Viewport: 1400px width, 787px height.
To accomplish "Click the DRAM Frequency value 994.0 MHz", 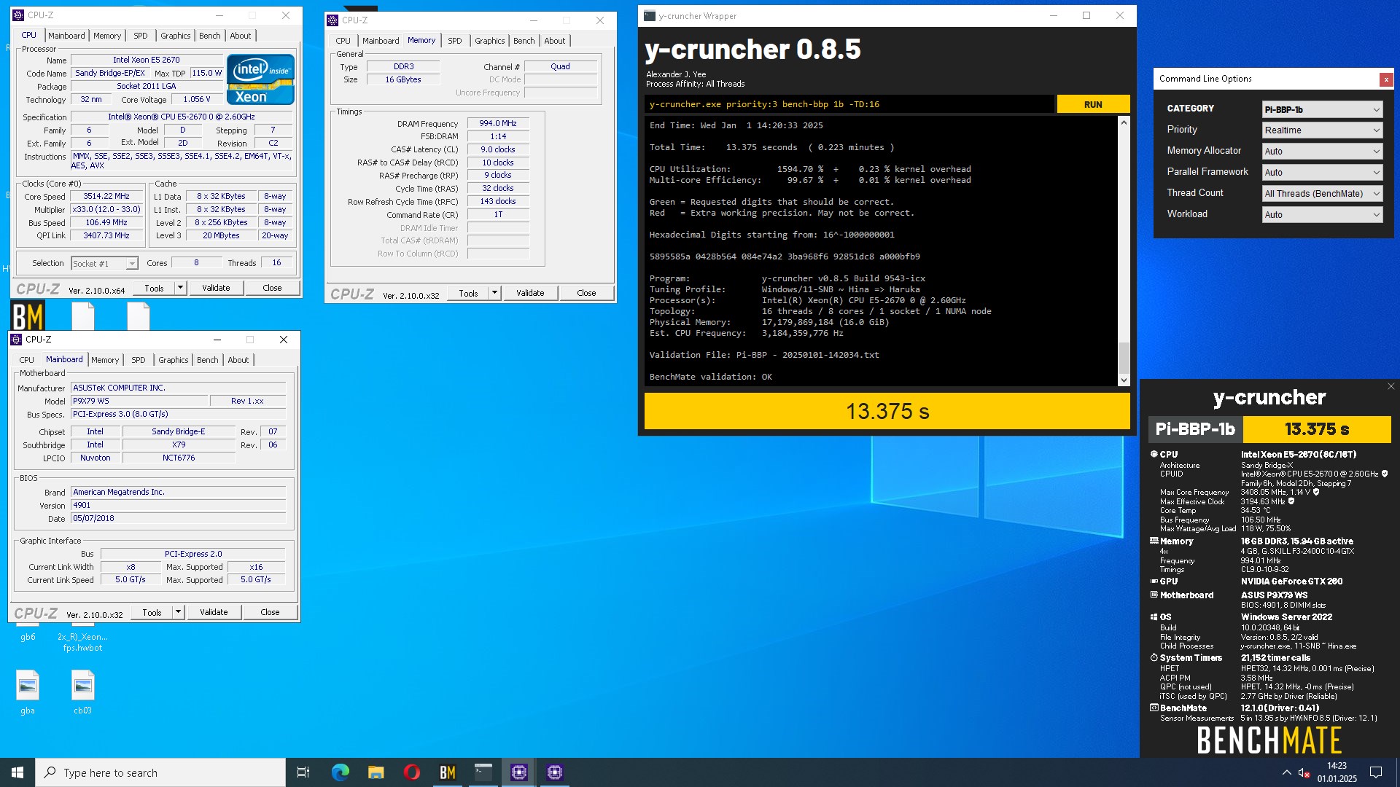I will tap(498, 124).
